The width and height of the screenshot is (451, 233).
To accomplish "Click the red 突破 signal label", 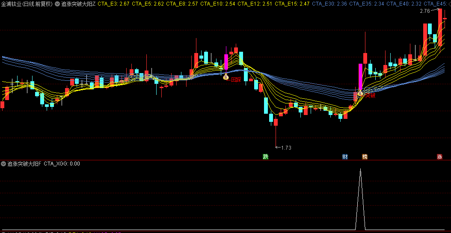I will (x=371, y=95).
